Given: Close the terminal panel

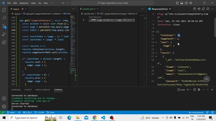Looking at the screenshot, I should [x=212, y=90].
